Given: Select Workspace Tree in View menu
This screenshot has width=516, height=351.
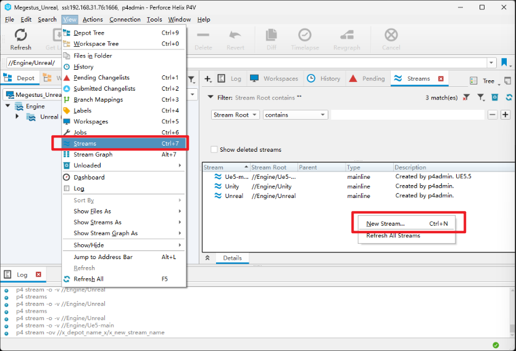Looking at the screenshot, I should [123, 44].
